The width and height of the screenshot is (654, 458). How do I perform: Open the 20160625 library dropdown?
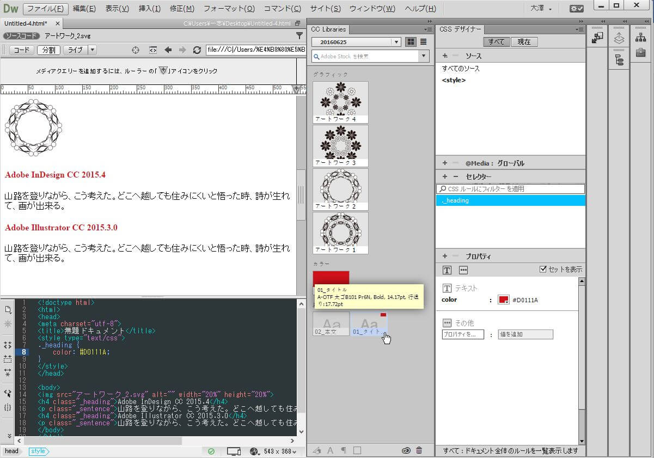click(356, 42)
